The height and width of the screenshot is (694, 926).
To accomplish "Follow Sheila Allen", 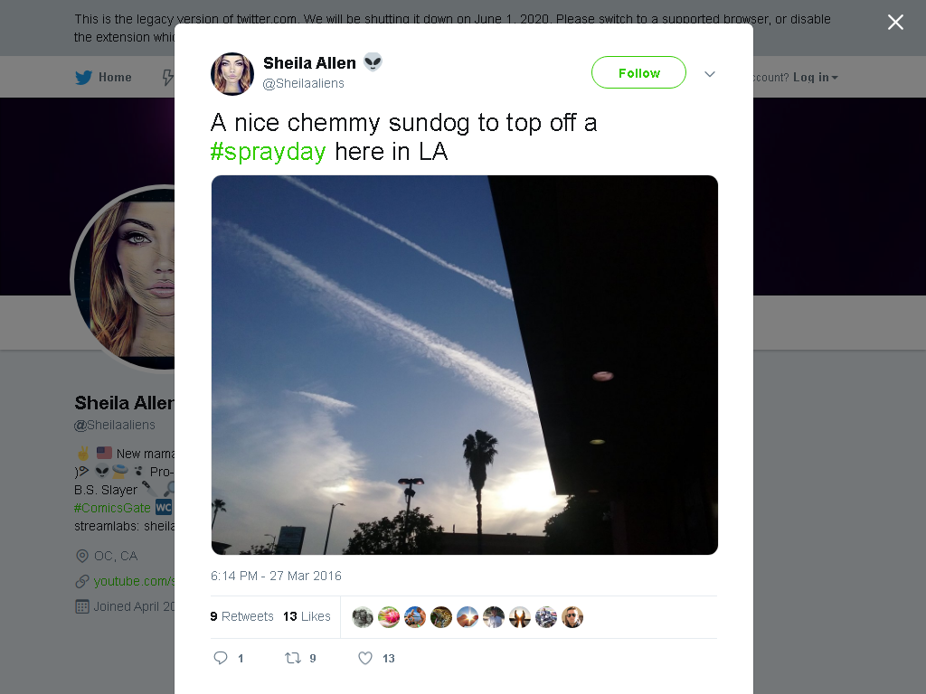I will pos(638,72).
